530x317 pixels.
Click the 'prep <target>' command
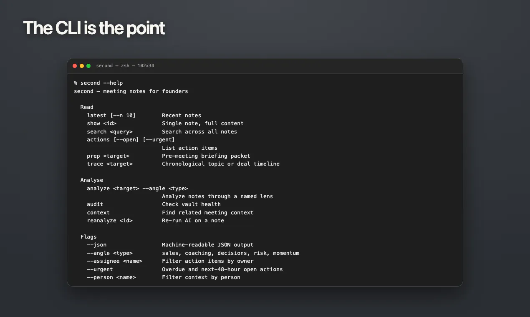[x=108, y=156]
